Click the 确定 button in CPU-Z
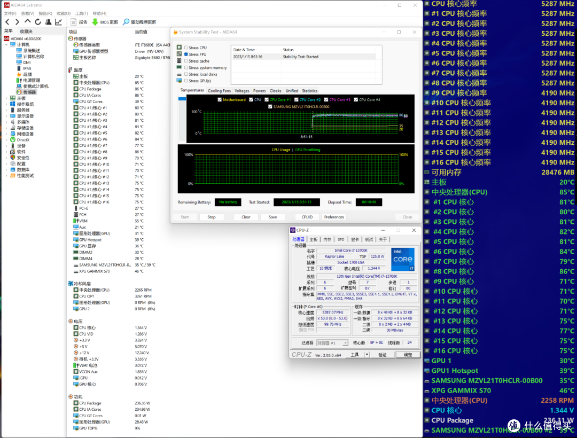 coord(408,355)
